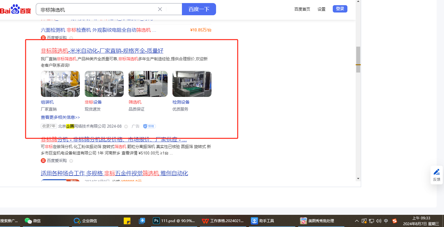444x227 pixels.
Task: Click the ¥10.85万/台 price text
Action: click(x=201, y=30)
